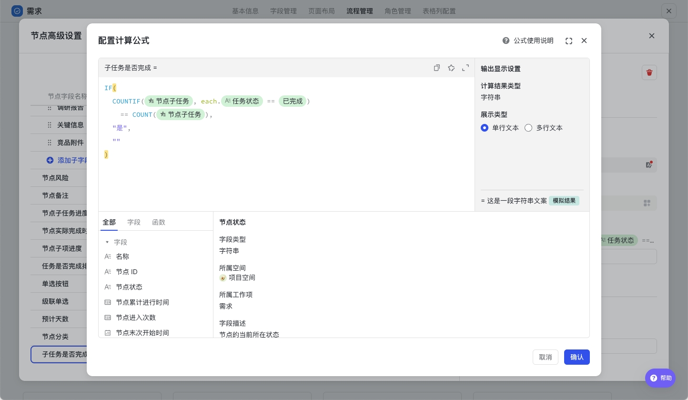Click the 需求 app logo icon
Screen dimensions: 688x400
point(17,11)
